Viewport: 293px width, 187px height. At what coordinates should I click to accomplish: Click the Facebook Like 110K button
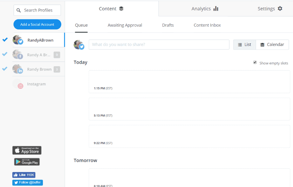click(x=24, y=175)
